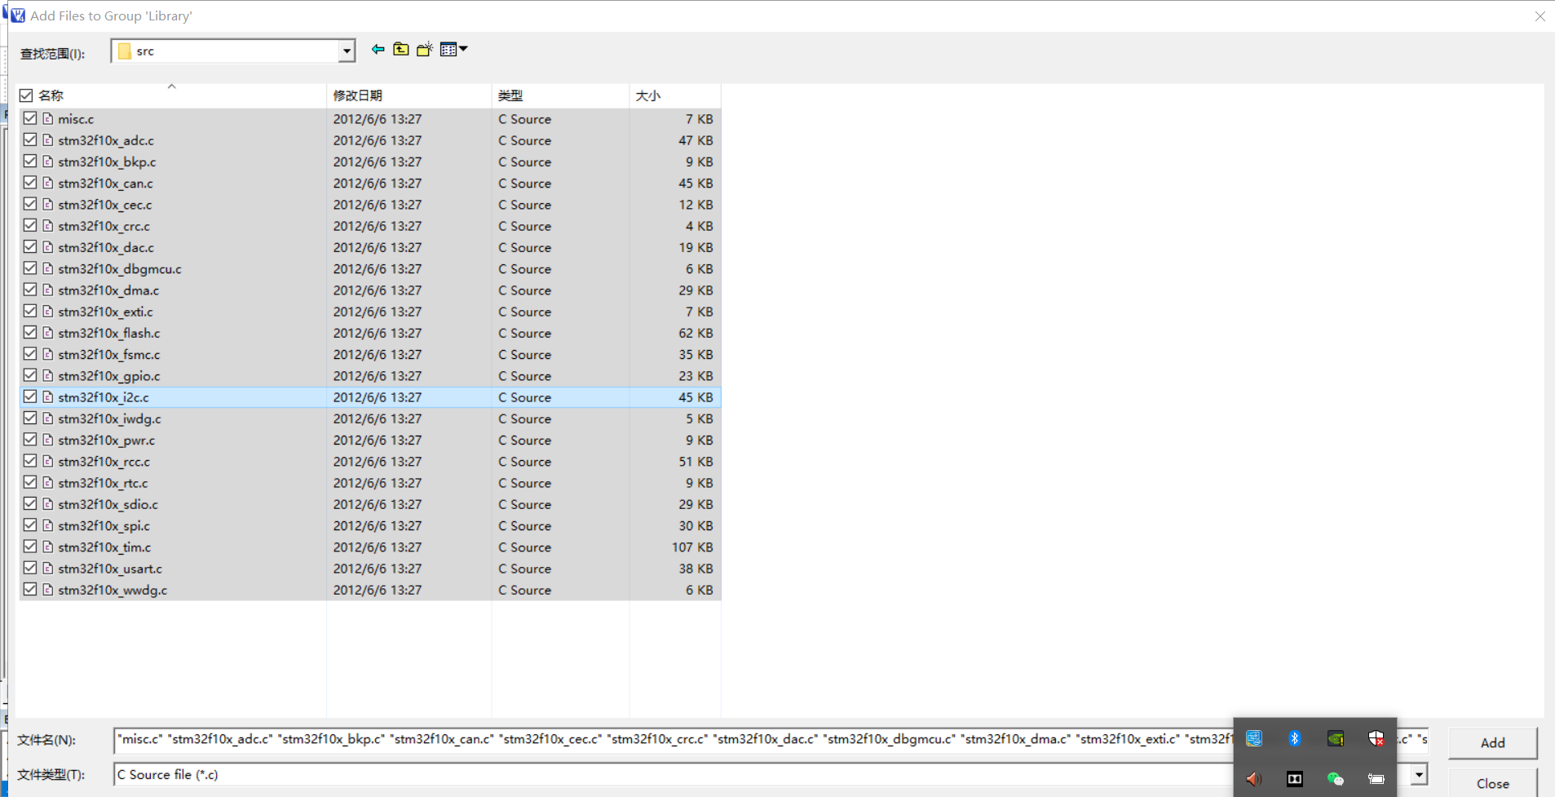Uncheck the misc.c checkbox
Screen dimensions: 1555x797
coord(30,117)
